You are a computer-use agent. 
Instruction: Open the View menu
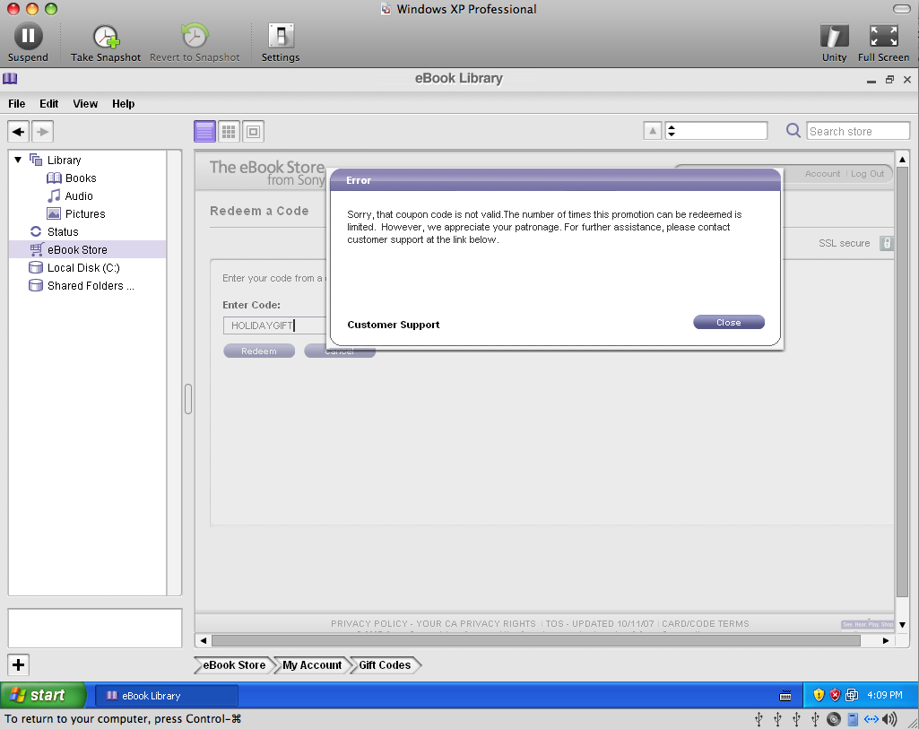click(85, 104)
